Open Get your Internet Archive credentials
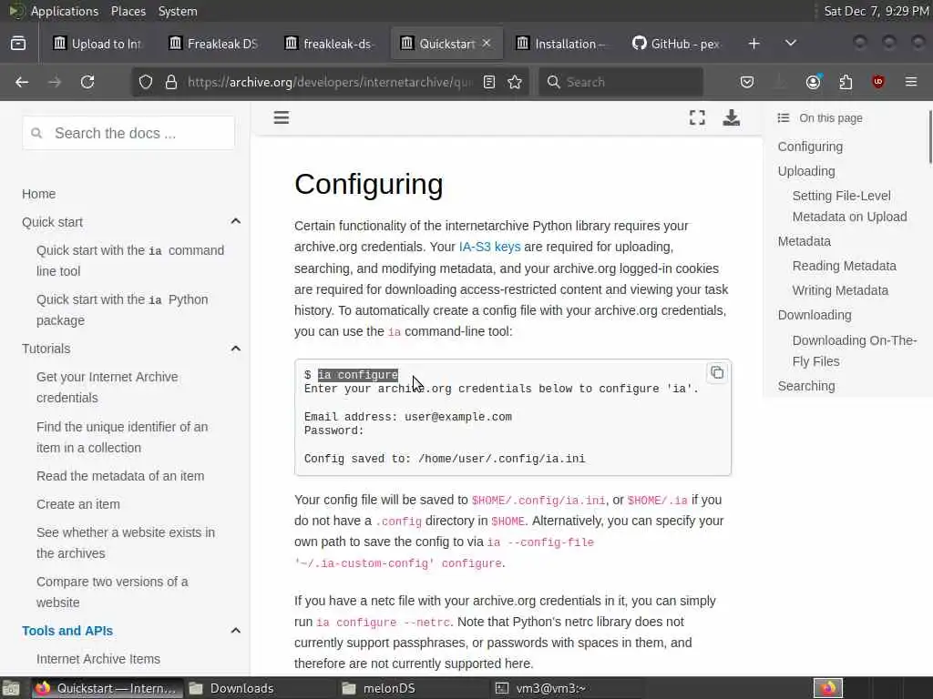The width and height of the screenshot is (933, 699). (x=108, y=387)
